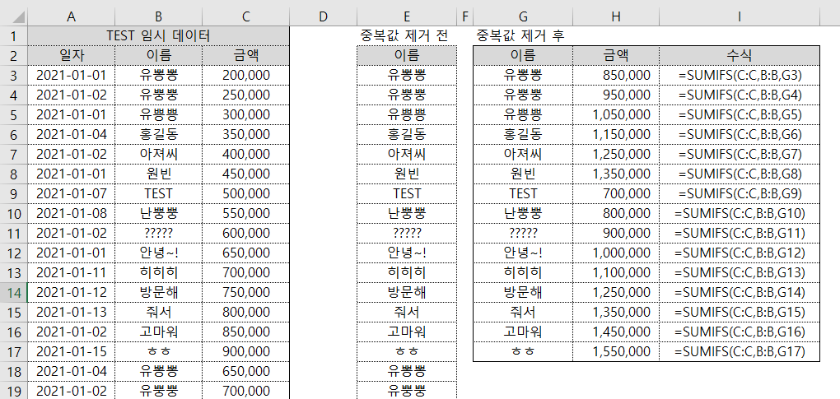This screenshot has width=840, height=399.
Task: Select row 9 header
Action: point(13,193)
